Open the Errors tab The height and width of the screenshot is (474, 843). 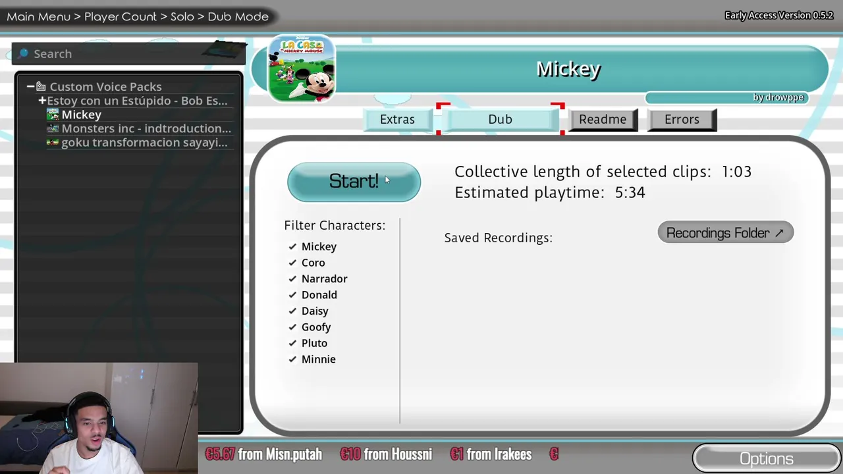[682, 119]
